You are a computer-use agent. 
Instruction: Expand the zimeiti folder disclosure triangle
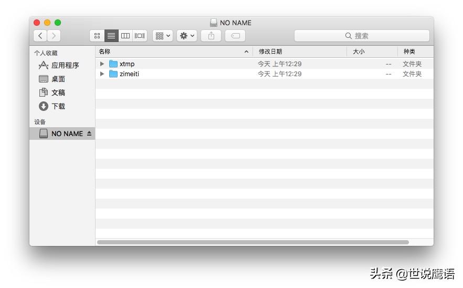pyautogui.click(x=102, y=74)
